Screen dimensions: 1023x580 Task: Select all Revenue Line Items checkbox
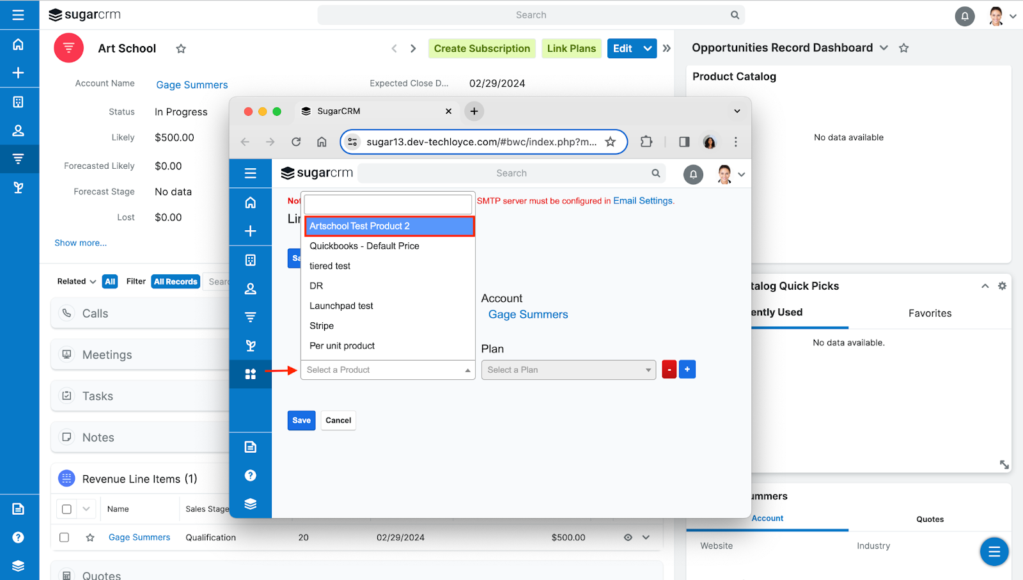pos(66,509)
